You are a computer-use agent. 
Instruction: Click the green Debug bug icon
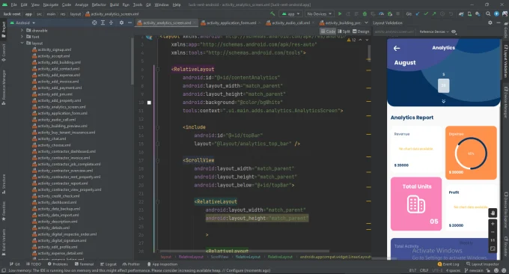[365, 14]
